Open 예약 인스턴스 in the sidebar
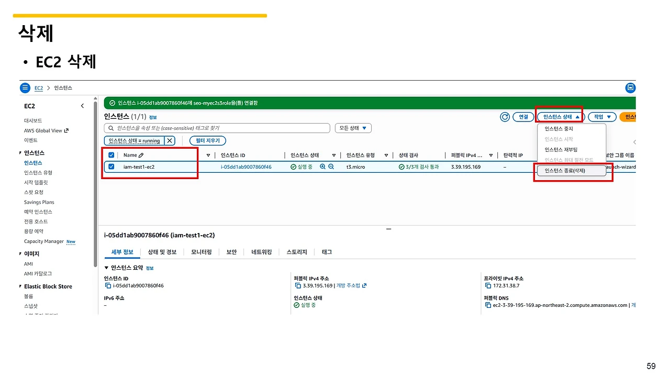 tap(38, 212)
